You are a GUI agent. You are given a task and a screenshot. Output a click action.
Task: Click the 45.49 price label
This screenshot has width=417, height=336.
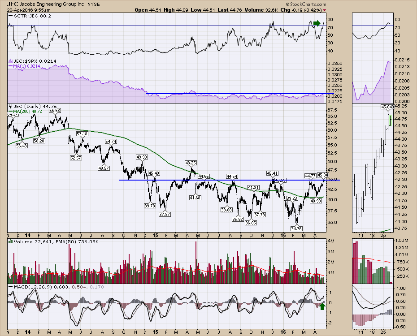[154, 173]
